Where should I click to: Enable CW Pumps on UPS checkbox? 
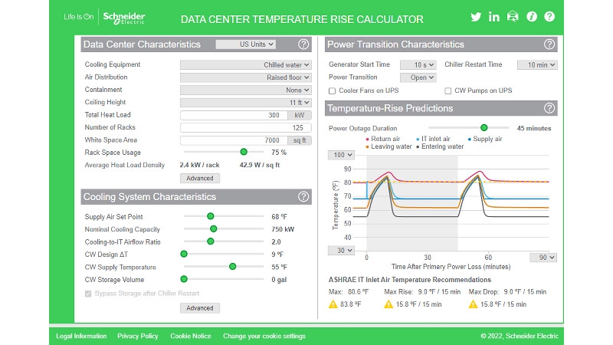point(447,90)
